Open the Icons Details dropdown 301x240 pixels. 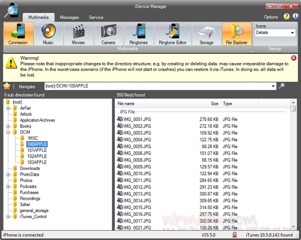coord(275,32)
